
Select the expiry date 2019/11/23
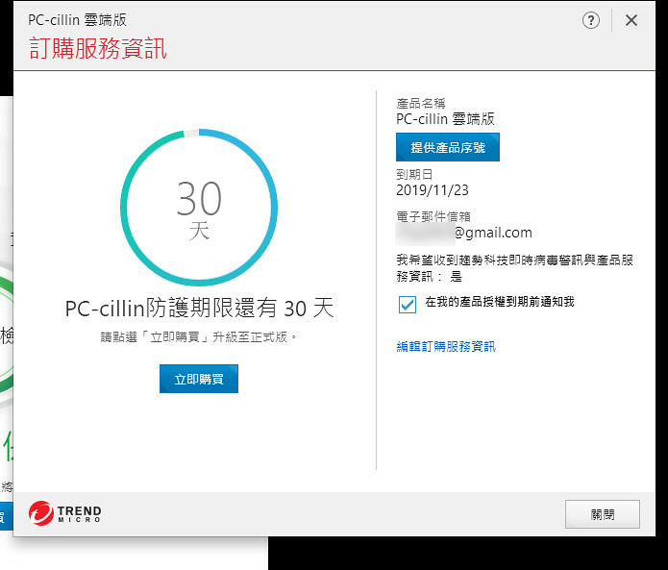[x=433, y=190]
